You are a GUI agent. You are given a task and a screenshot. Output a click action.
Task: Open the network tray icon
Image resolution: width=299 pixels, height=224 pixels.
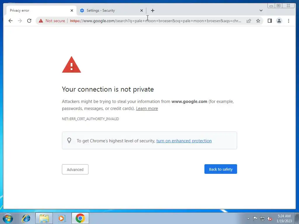[x=263, y=218]
